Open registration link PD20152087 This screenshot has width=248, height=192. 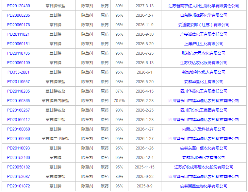click(19, 177)
